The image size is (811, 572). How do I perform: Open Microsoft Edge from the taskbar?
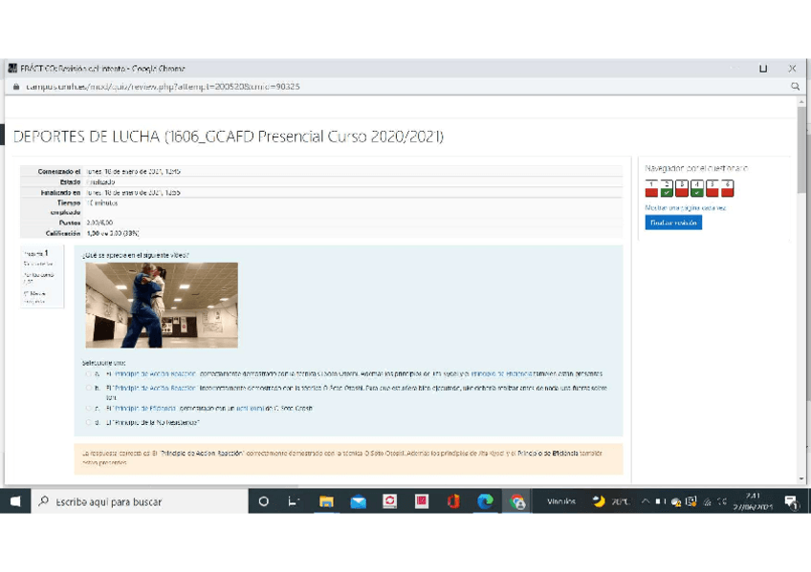[485, 501]
